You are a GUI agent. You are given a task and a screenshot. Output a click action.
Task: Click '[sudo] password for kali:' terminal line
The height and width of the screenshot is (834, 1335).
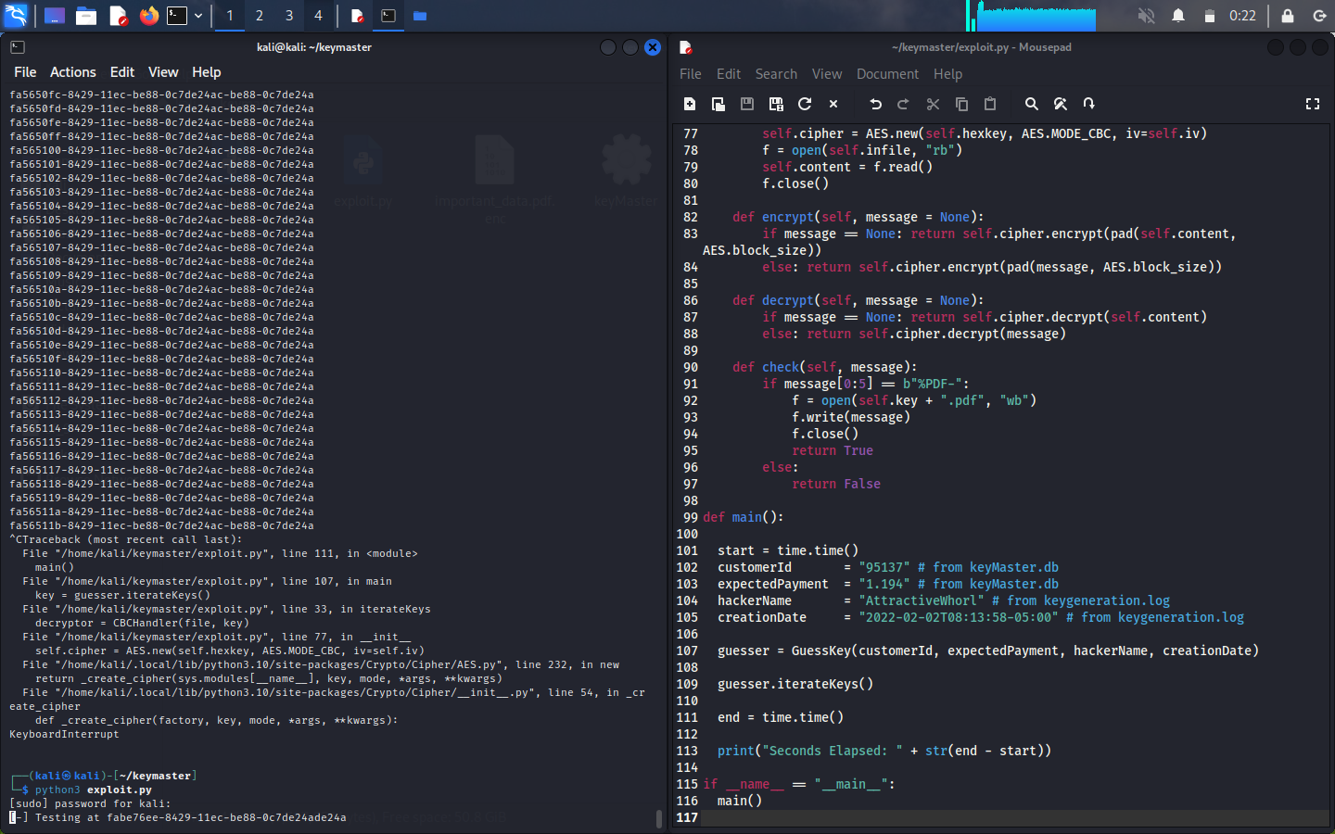[x=90, y=803]
